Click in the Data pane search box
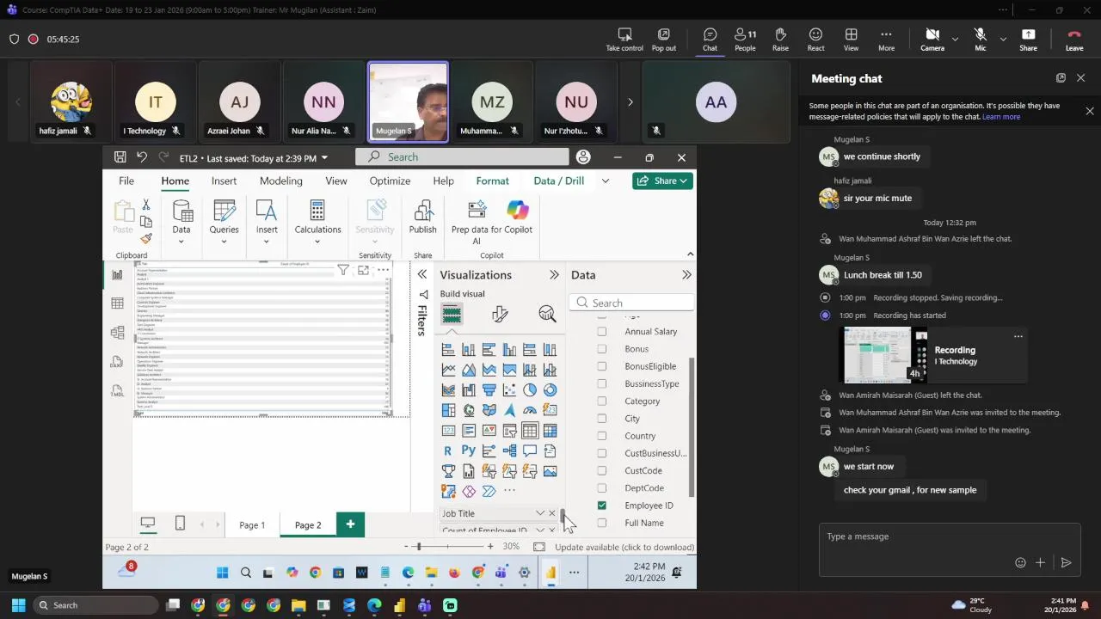1101x619 pixels. point(632,303)
